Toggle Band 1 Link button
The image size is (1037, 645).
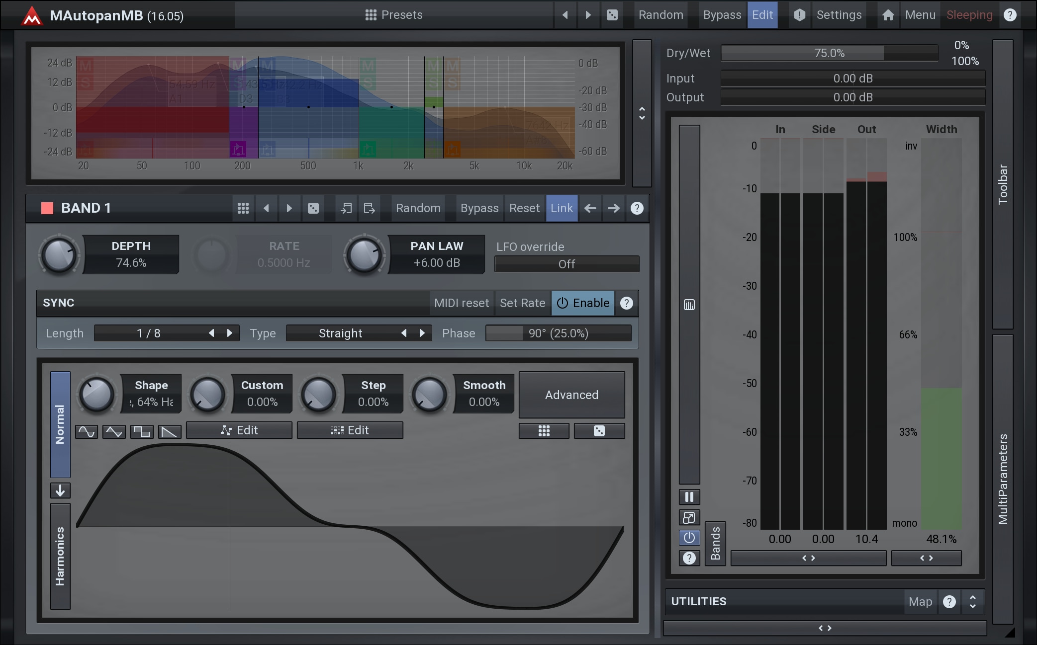point(562,208)
